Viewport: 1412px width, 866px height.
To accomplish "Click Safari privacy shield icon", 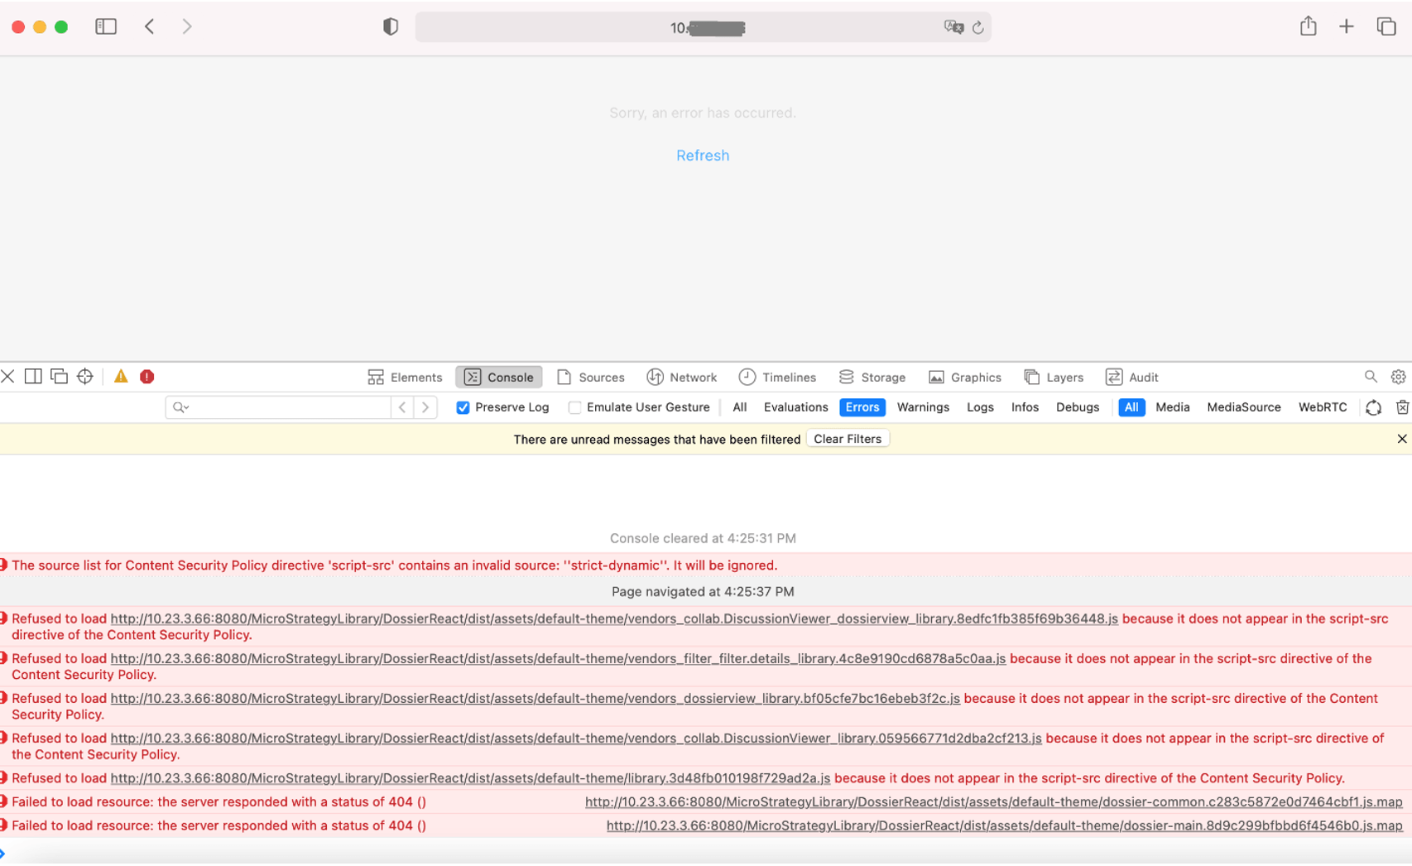I will pyautogui.click(x=391, y=27).
